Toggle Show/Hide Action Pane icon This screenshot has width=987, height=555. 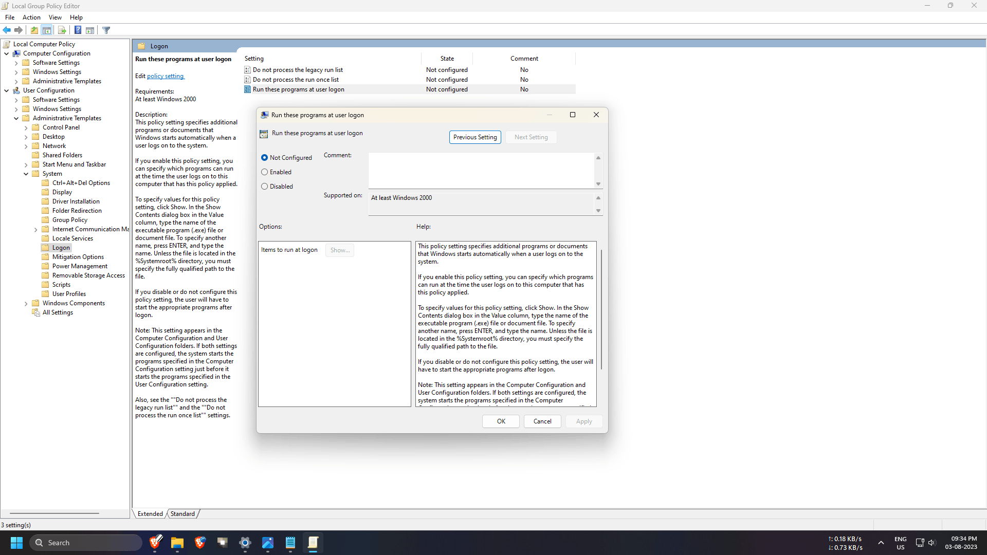tap(90, 30)
